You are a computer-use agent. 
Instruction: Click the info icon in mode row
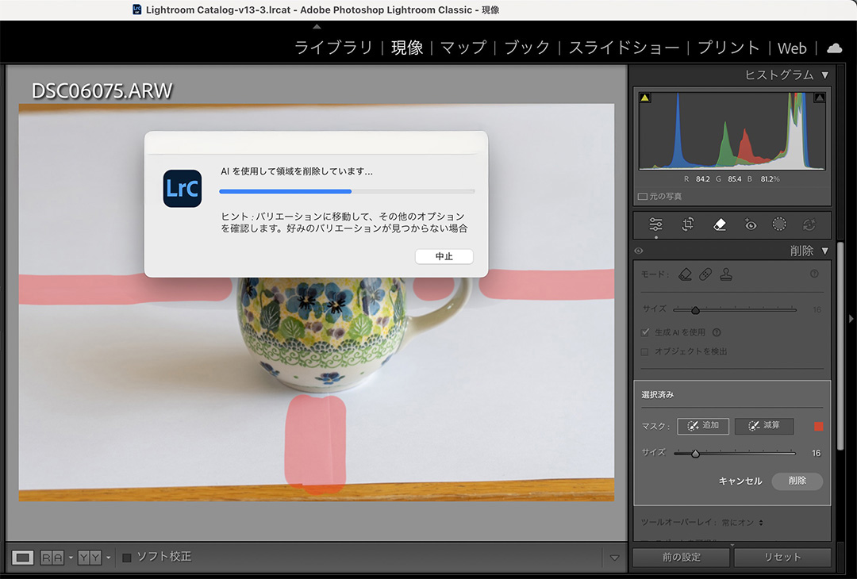click(x=814, y=274)
